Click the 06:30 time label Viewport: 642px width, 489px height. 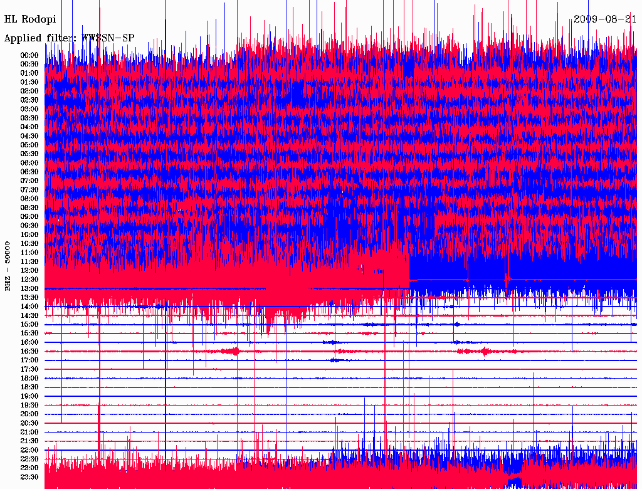(29, 172)
